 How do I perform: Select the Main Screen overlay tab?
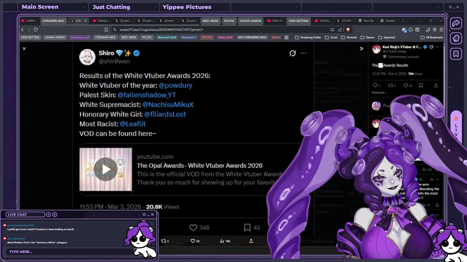tap(40, 7)
